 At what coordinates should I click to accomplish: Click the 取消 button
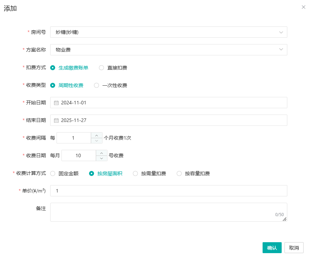(x=294, y=248)
